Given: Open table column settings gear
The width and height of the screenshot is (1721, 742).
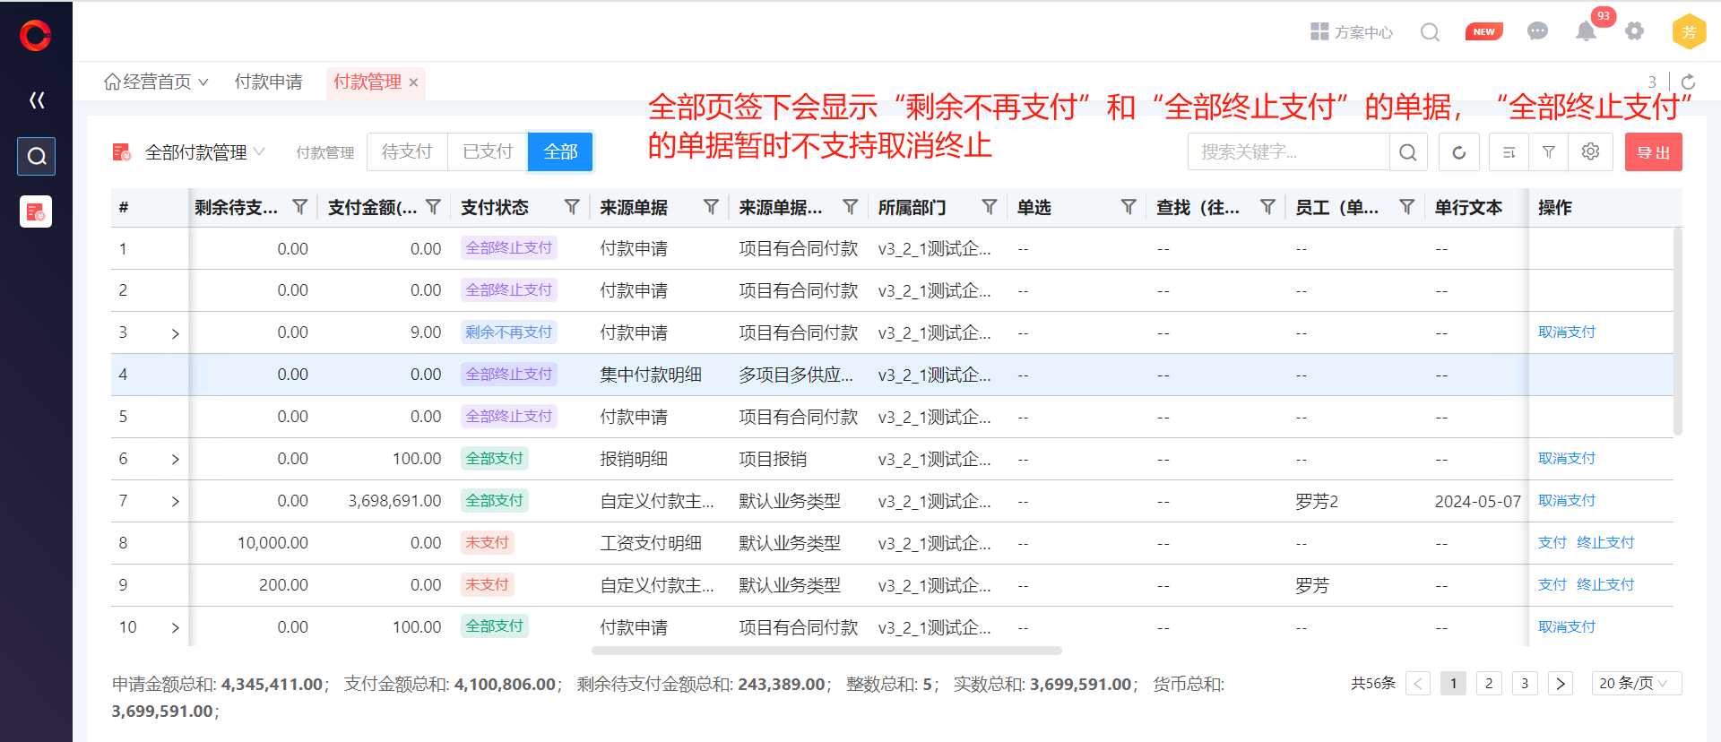Looking at the screenshot, I should pyautogui.click(x=1590, y=152).
